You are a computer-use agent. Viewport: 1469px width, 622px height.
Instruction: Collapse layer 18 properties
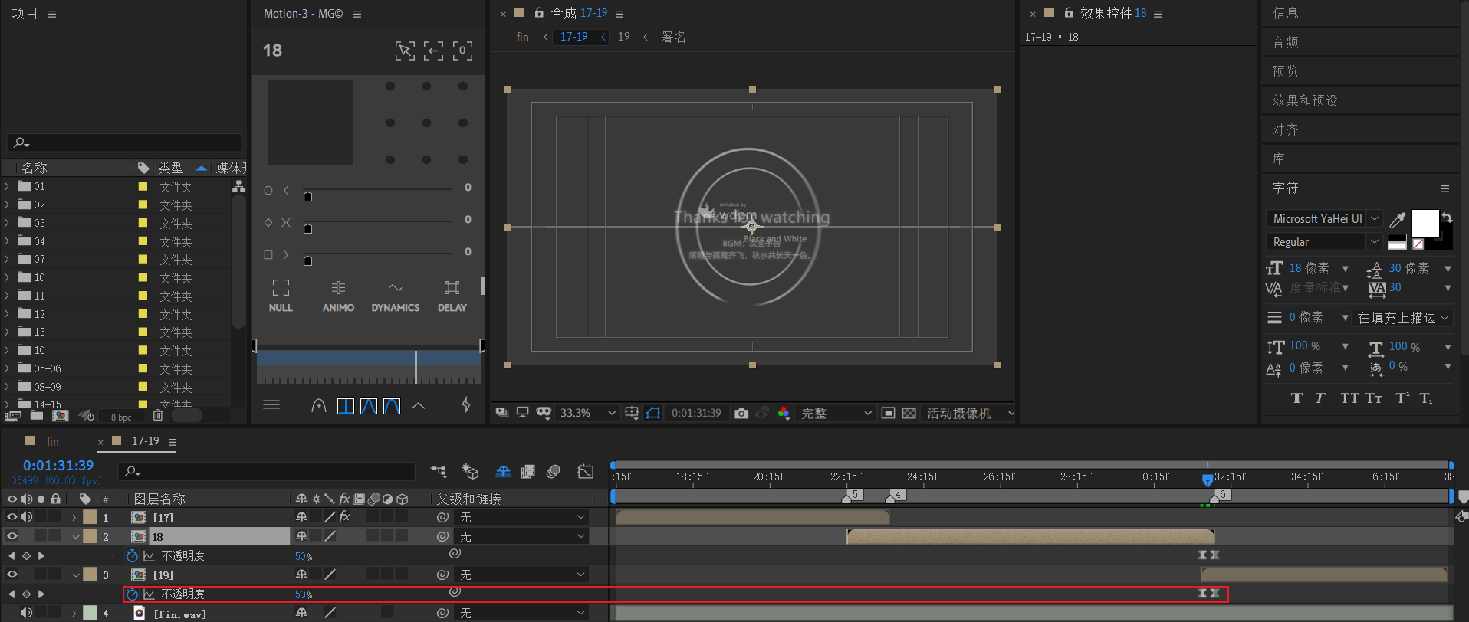click(74, 536)
